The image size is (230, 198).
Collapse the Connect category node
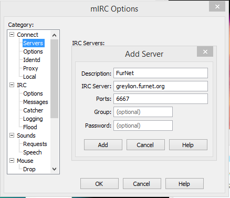coord(12,35)
